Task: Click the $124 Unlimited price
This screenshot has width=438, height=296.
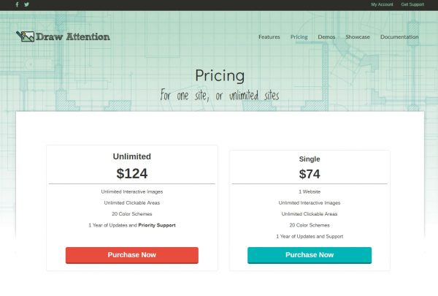Action: 131,173
